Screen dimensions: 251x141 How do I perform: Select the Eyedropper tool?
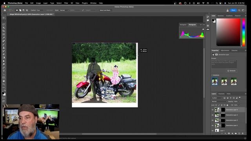point(4,38)
